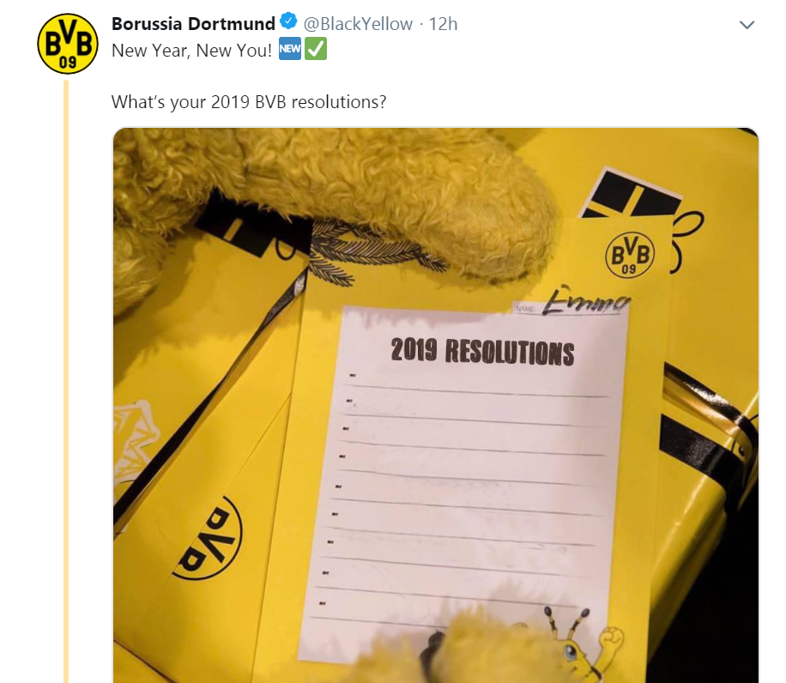
Task: Click the NEW emoji in tweet
Action: [x=290, y=49]
